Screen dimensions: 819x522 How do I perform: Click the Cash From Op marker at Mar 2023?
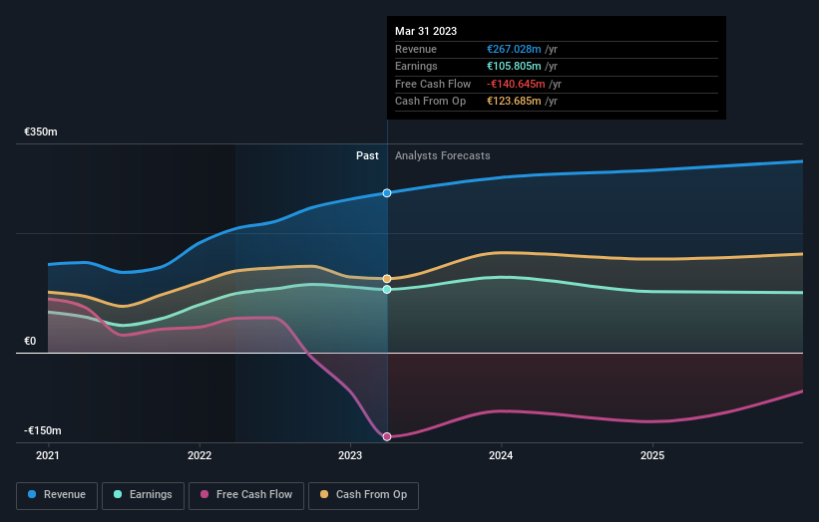pos(387,279)
